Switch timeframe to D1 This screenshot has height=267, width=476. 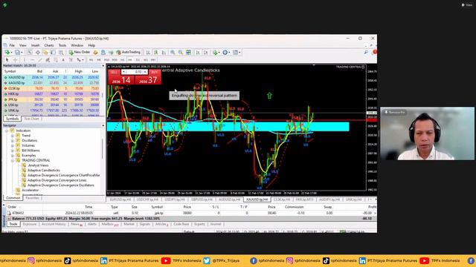point(138,60)
